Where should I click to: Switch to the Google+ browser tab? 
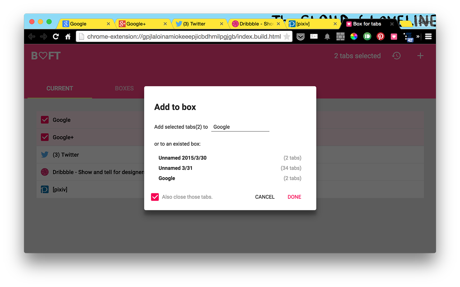click(143, 24)
